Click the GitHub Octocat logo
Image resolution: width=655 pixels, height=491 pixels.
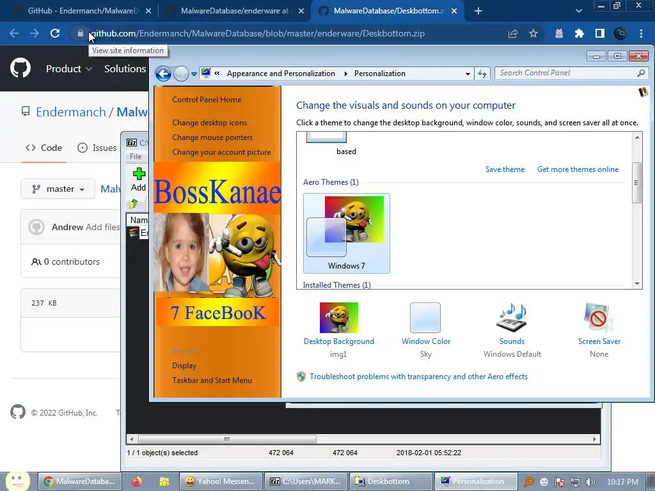20,68
